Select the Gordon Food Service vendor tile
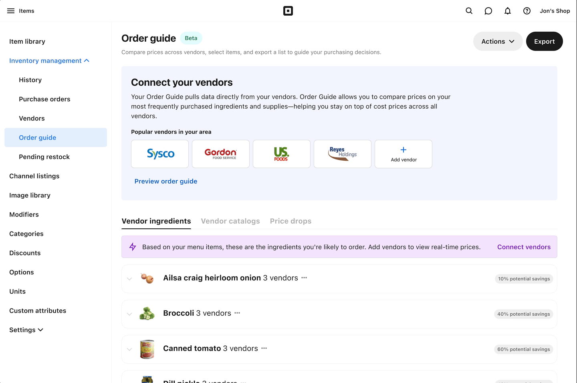 [221, 154]
